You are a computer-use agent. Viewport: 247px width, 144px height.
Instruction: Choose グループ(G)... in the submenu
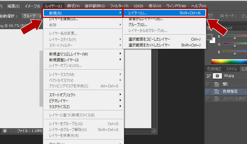[164, 25]
